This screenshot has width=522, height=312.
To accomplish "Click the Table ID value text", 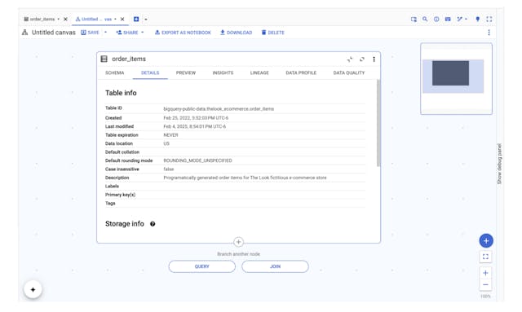I will [x=219, y=109].
